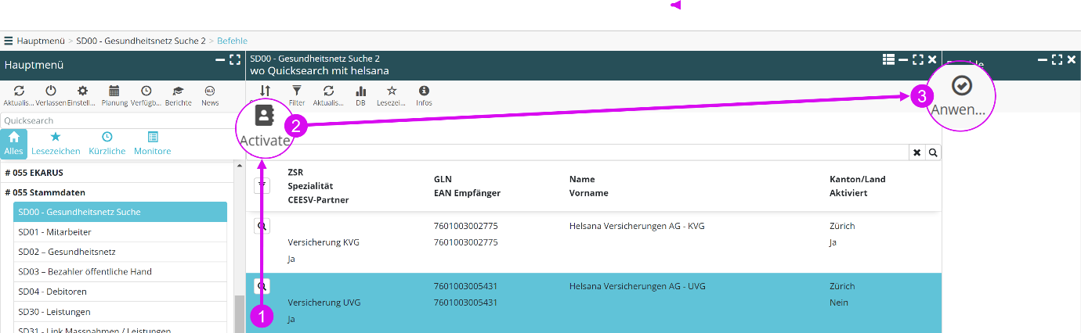The width and height of the screenshot is (1081, 333).
Task: Click the Anwenden checkmark button
Action: click(x=960, y=86)
